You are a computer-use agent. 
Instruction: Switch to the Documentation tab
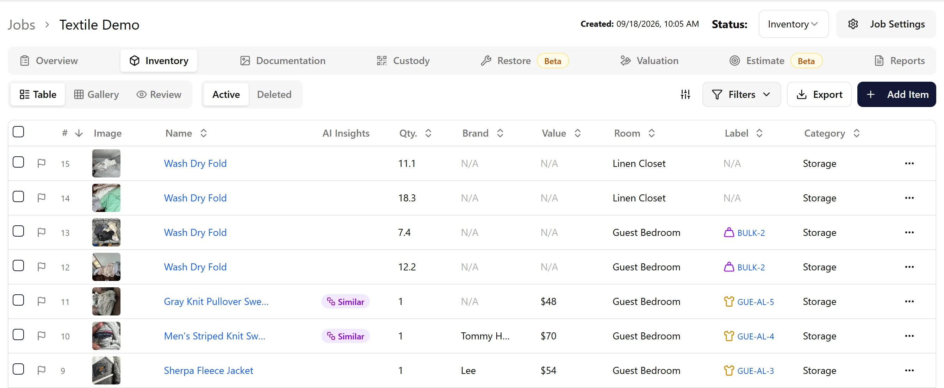pos(282,61)
